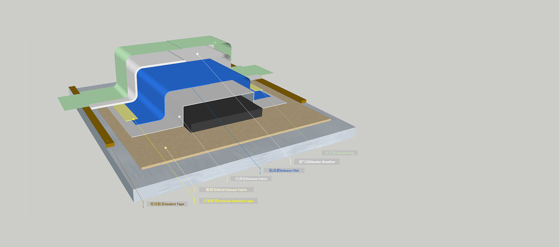Select the Release Fabric label

tap(251, 179)
